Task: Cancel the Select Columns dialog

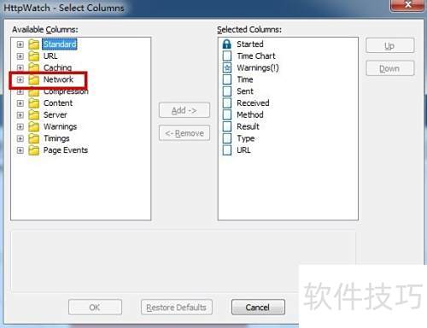Action: 258,307
